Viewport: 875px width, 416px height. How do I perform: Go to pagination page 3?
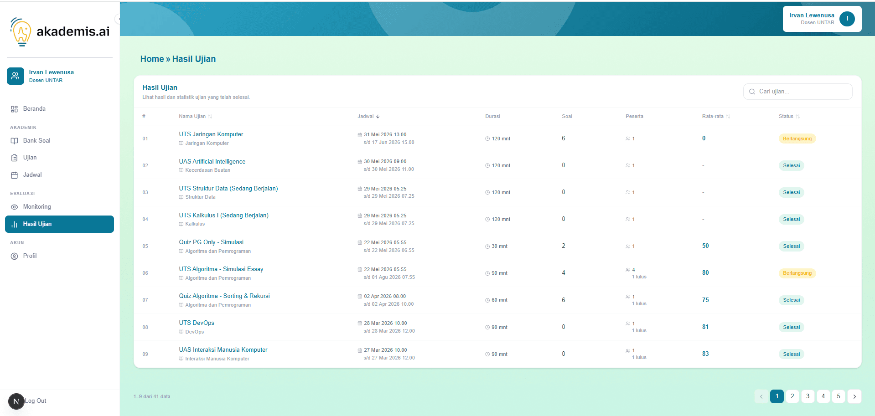pos(808,396)
